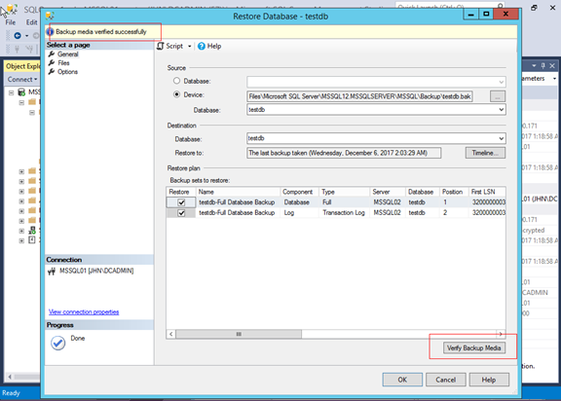Go to the General page
The width and height of the screenshot is (561, 401).
click(x=67, y=55)
